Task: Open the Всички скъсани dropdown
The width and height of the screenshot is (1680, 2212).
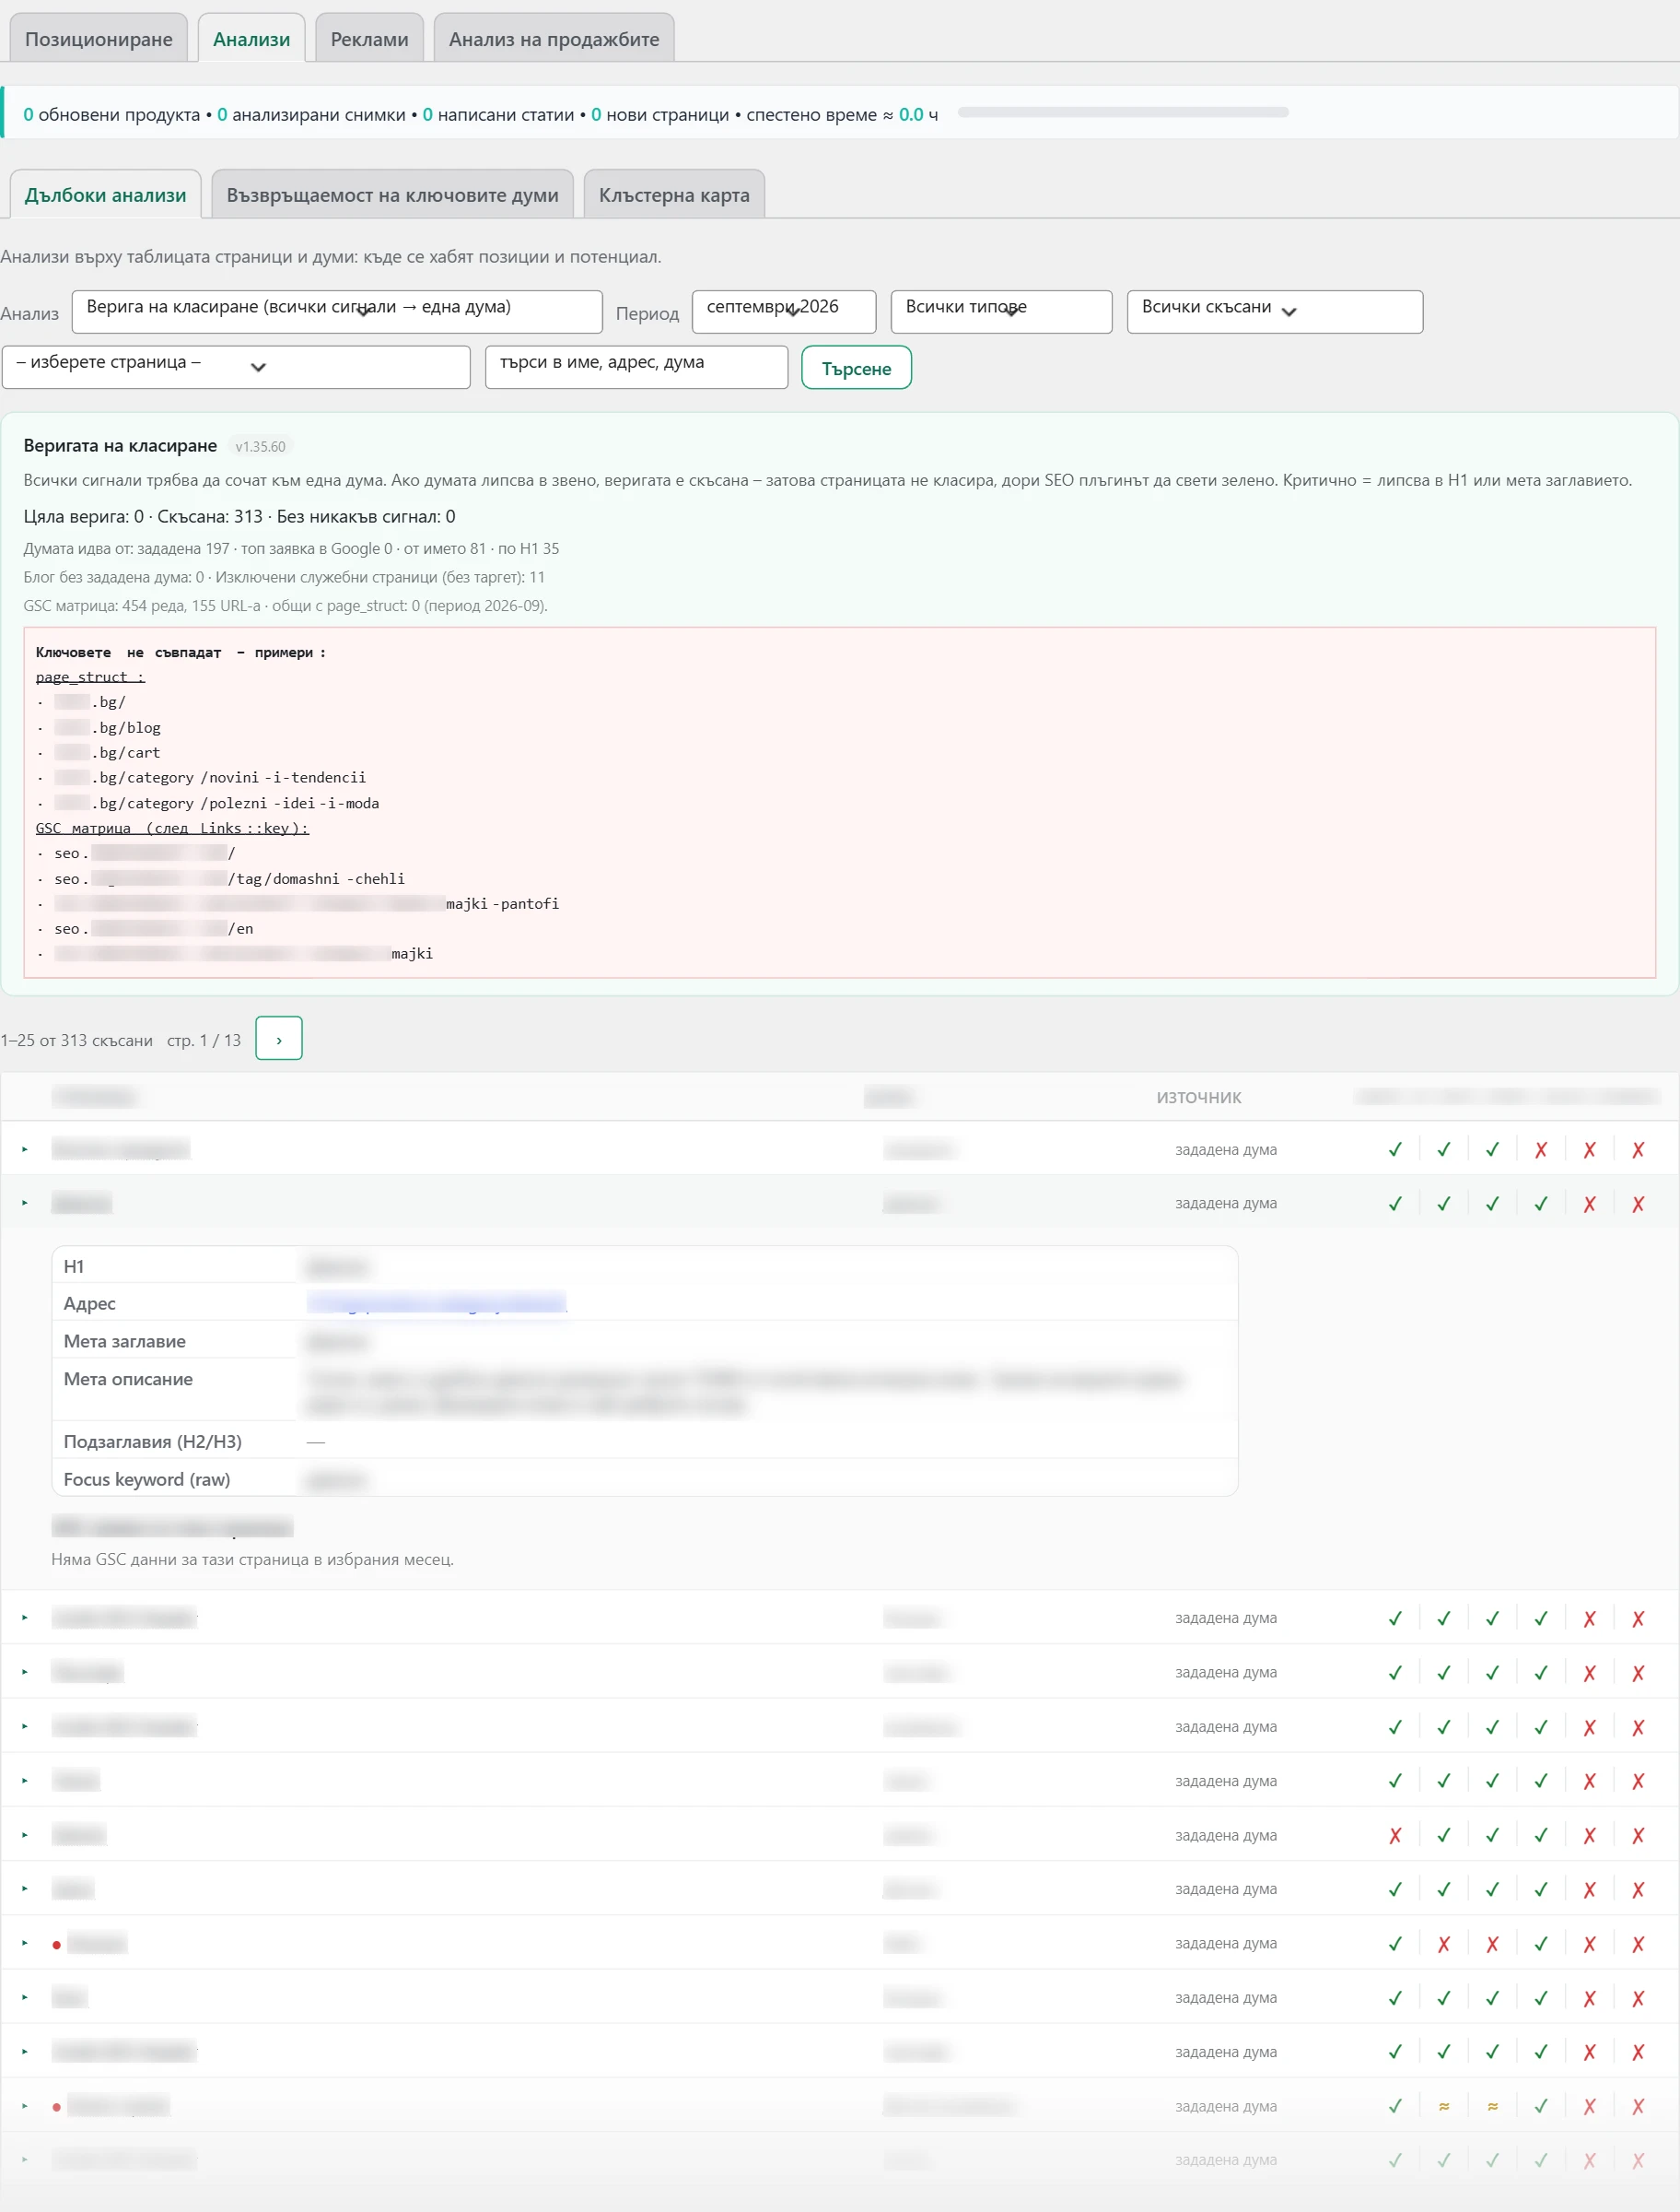Action: [x=1275, y=312]
